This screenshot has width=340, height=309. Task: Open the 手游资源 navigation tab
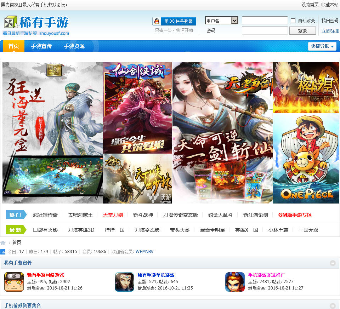pos(74,46)
